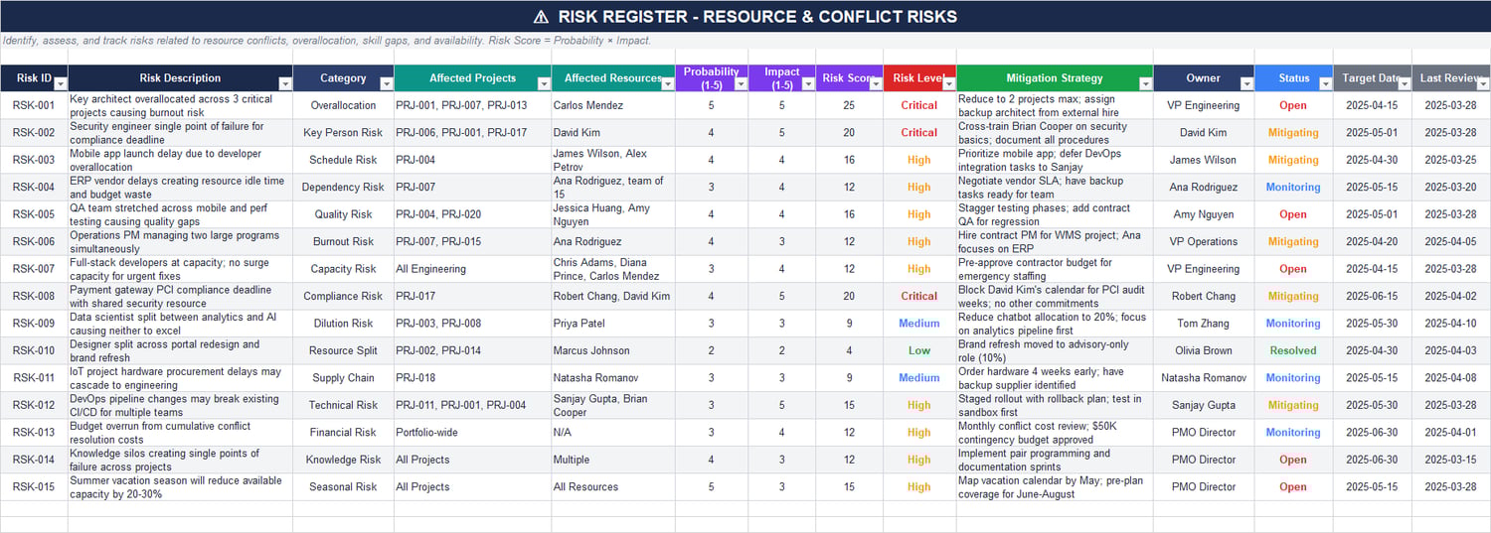1491x533 pixels.
Task: Click 'Staged rollout with rollback plan' cell
Action: (1055, 405)
